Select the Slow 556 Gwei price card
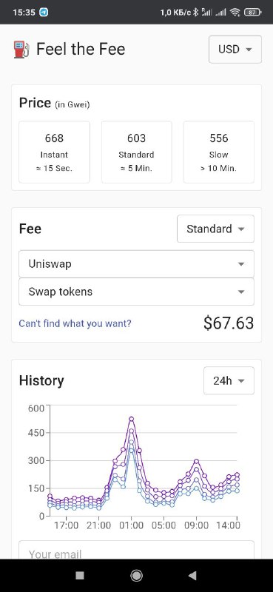273x592 pixels. [219, 152]
